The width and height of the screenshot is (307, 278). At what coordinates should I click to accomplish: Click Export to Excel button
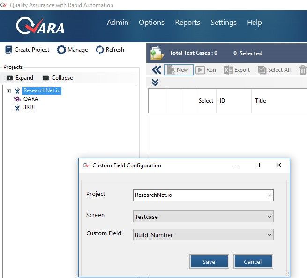click(237, 70)
